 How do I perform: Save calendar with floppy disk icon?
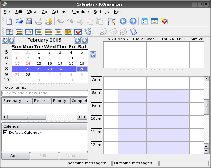coord(29,21)
